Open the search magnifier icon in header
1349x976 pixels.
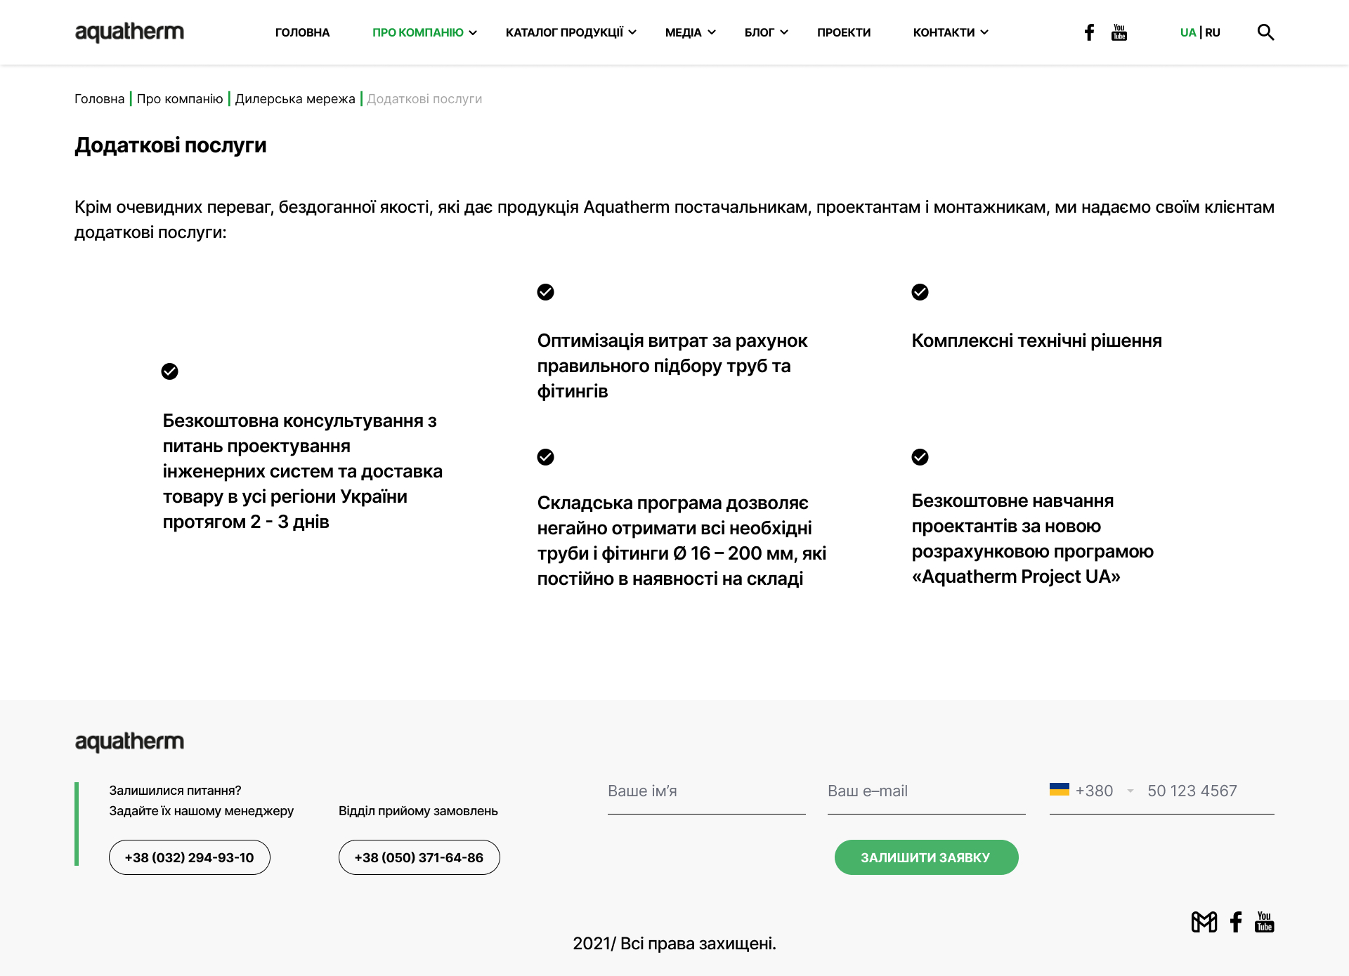click(1265, 32)
